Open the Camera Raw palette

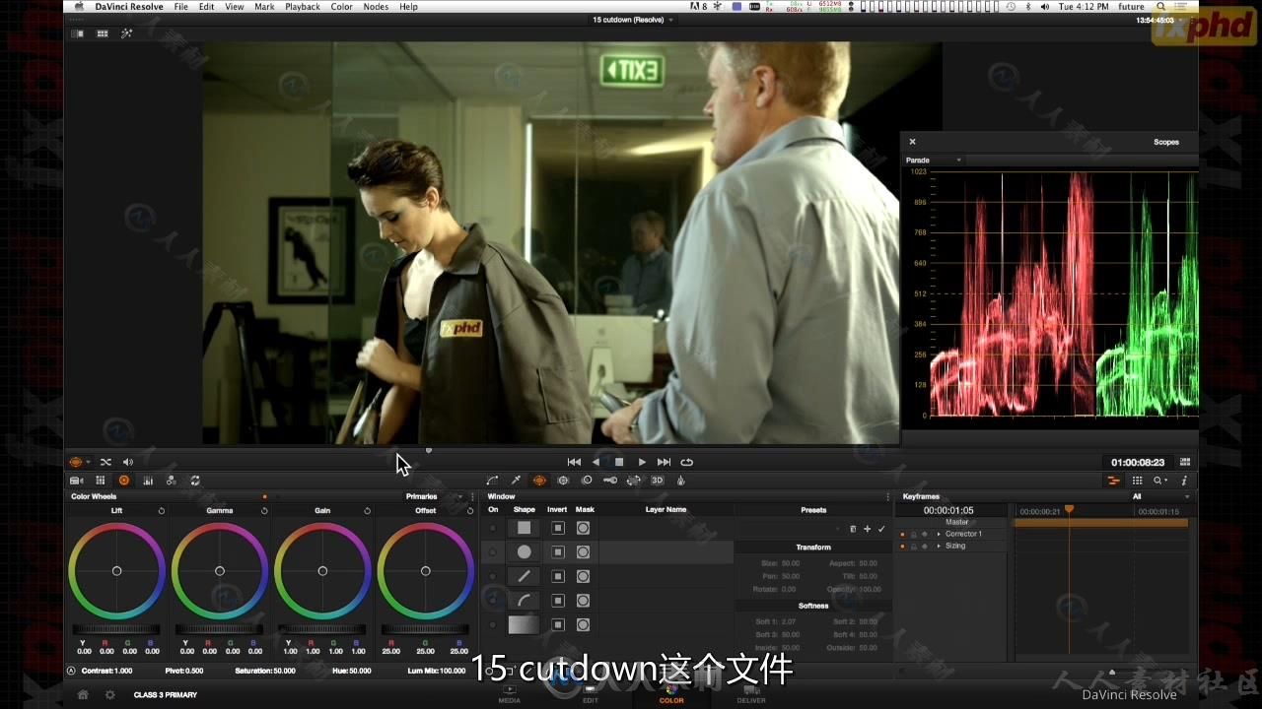click(77, 481)
